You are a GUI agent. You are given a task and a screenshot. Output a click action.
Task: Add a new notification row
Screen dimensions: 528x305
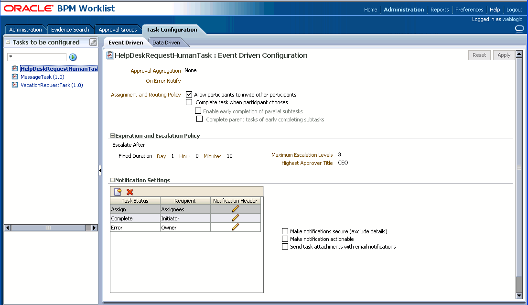(117, 191)
